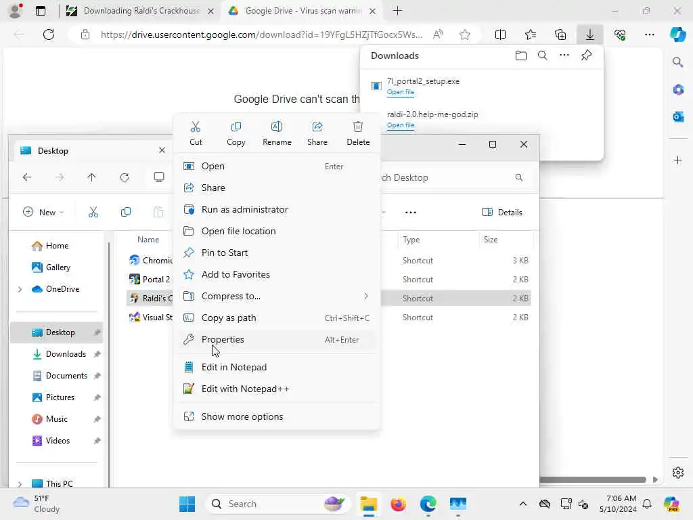Select Gallery in navigation pane
This screenshot has width=693, height=520.
58,267
